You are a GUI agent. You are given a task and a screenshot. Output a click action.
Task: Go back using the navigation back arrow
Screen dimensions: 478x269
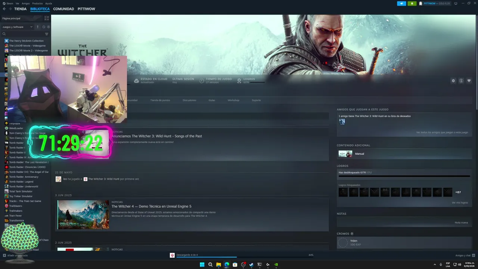point(4,9)
